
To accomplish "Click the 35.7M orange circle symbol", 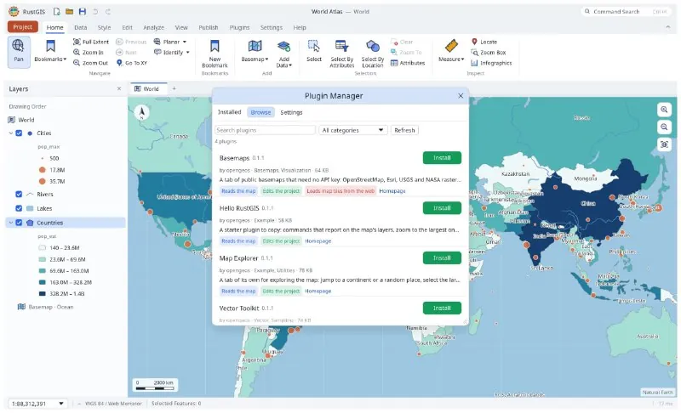I will pyautogui.click(x=42, y=181).
